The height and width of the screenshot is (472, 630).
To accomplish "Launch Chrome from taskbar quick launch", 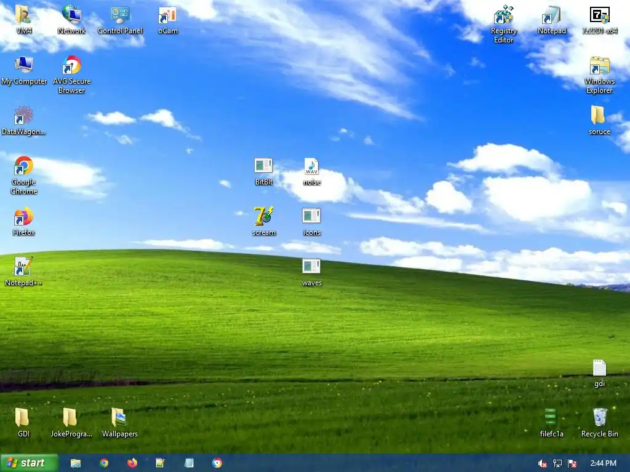I will (x=104, y=463).
